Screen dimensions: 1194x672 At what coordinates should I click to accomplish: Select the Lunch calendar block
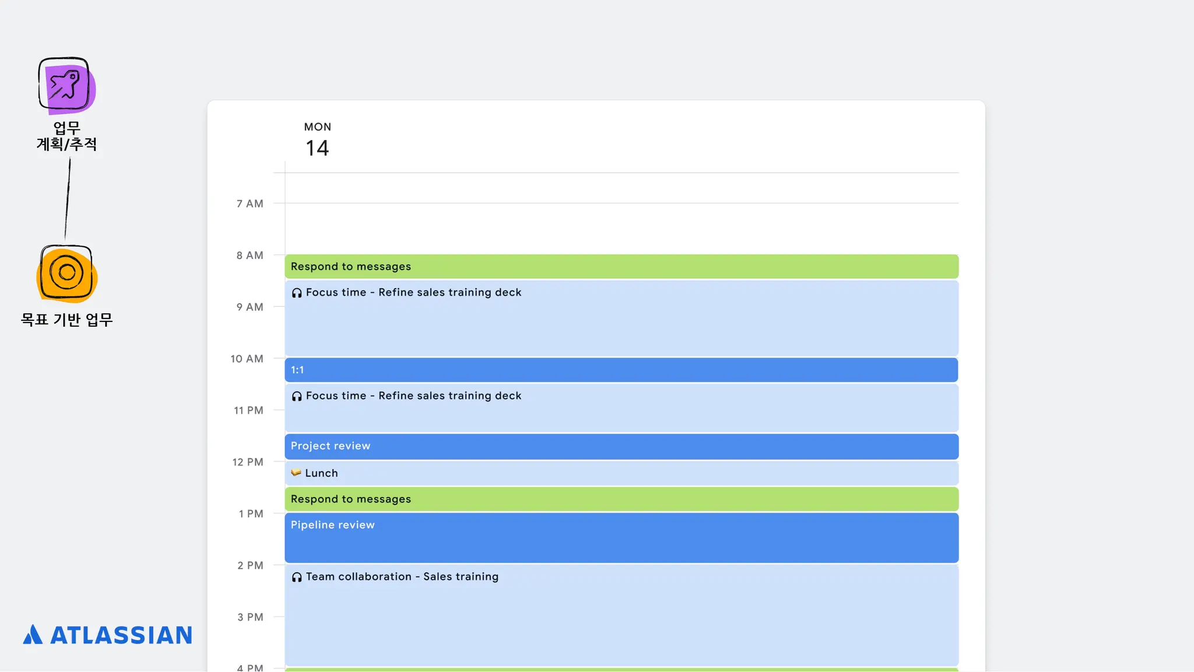click(x=621, y=473)
